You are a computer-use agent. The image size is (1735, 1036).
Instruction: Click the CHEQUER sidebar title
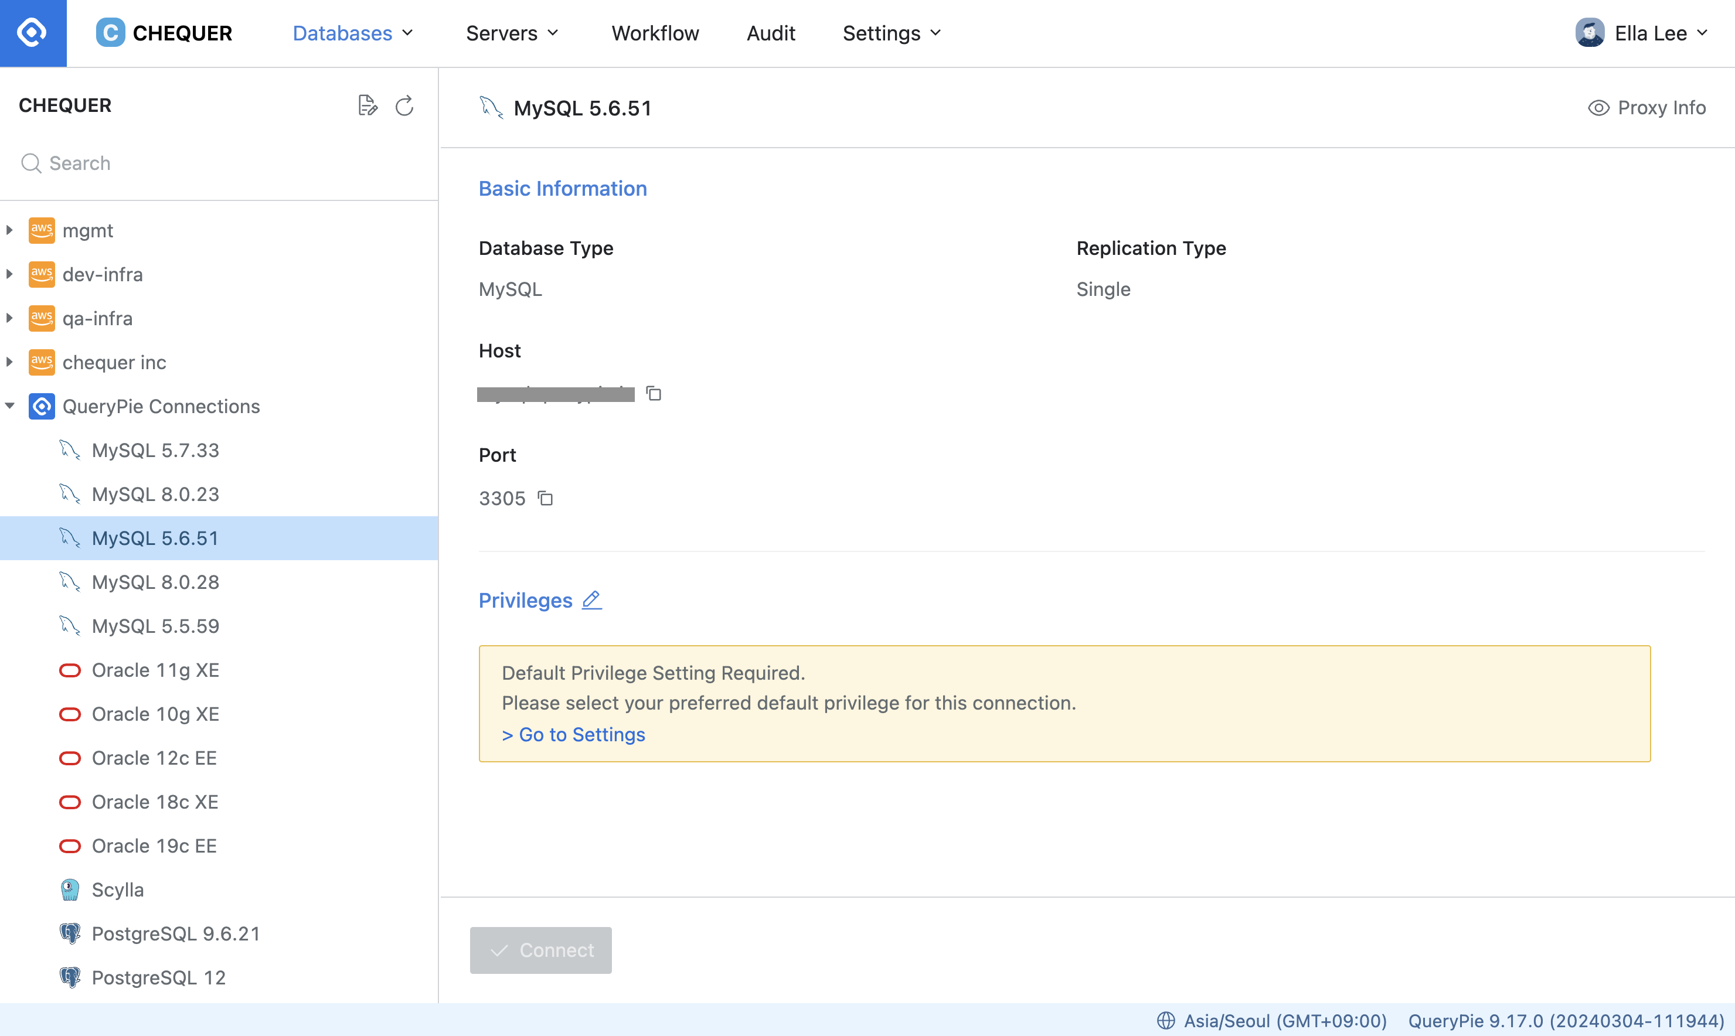click(x=65, y=105)
